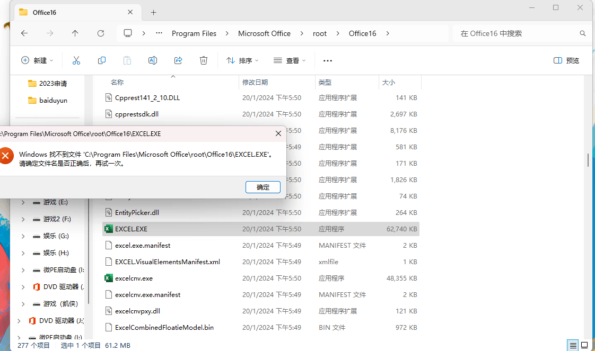The width and height of the screenshot is (595, 351).
Task: Close the error dialog with X
Action: point(278,133)
